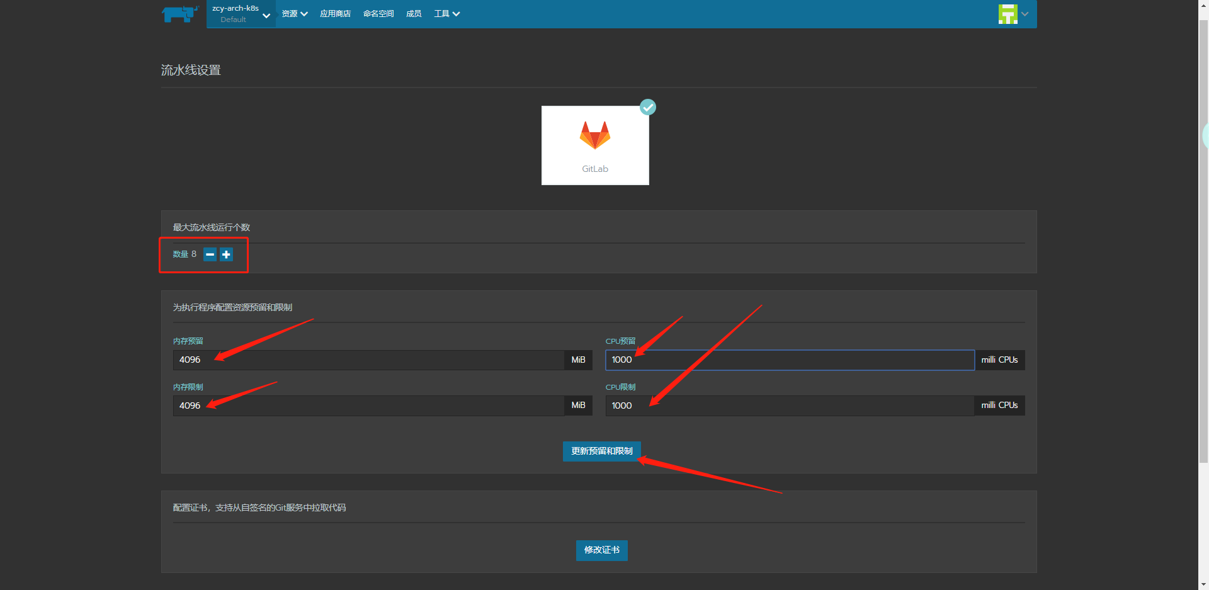The width and height of the screenshot is (1209, 590).
Task: Click the chevron next to the user avatar
Action: (1025, 14)
